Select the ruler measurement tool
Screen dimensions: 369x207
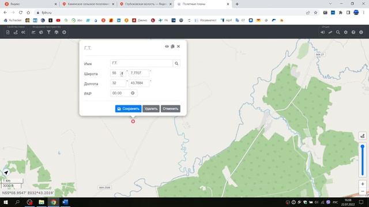[x=330, y=32]
